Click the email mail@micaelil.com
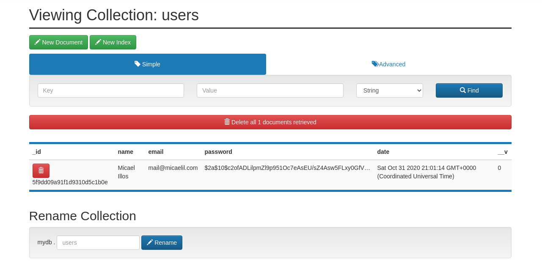This screenshot has height=276, width=542. pos(173,168)
